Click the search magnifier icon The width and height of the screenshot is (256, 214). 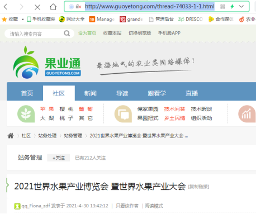[x=67, y=34]
